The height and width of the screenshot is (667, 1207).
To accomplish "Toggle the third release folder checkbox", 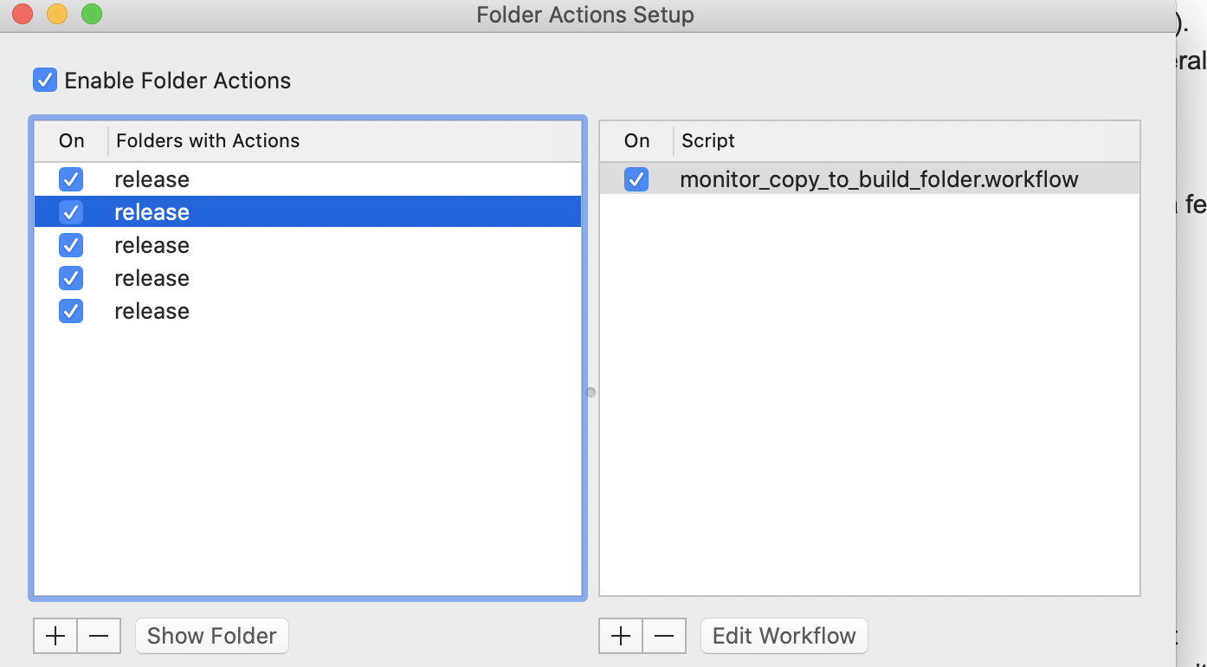I will [71, 245].
